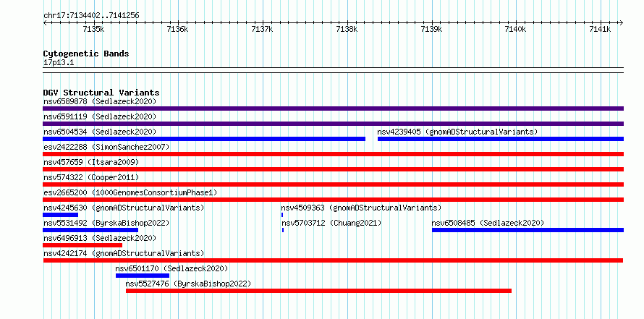Open the nsv5531492 (ByrskaBishop2022) label
The width and height of the screenshot is (644, 319).
[106, 223]
